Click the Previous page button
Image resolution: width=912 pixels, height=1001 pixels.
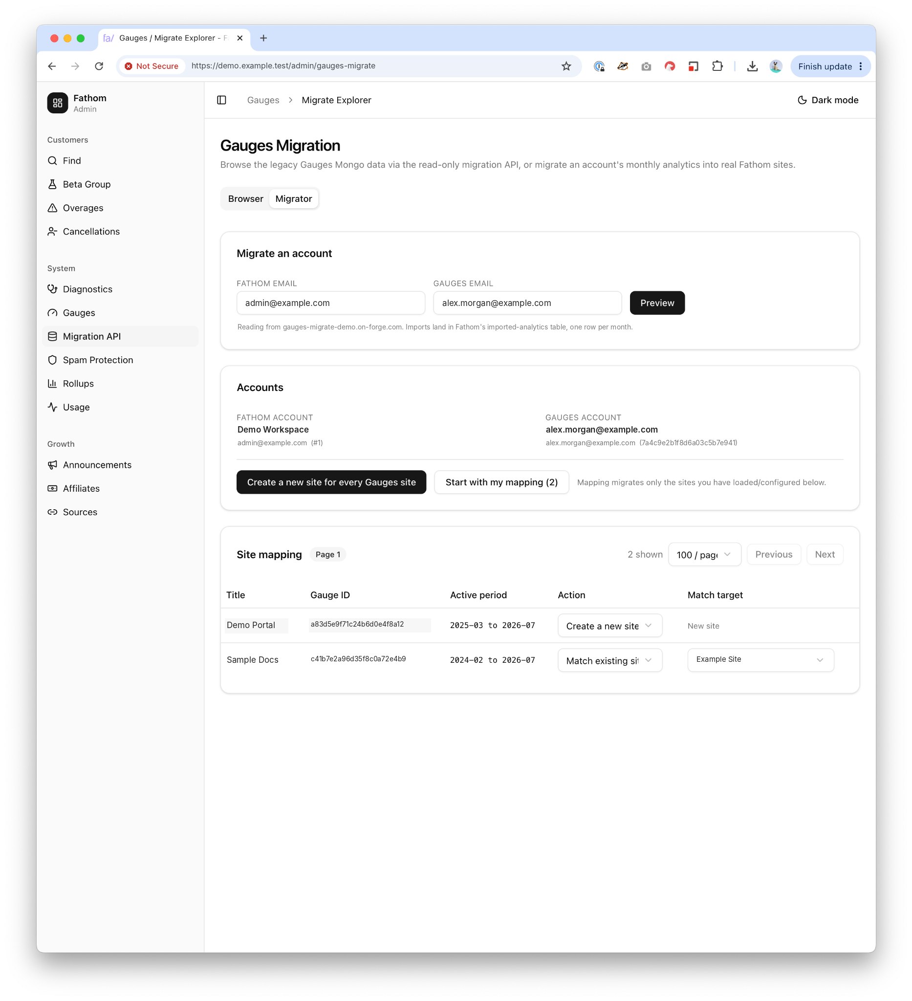tap(774, 554)
